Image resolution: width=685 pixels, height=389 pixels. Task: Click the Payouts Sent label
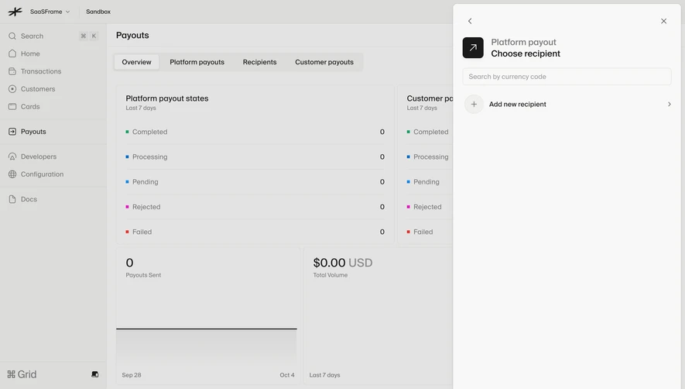[143, 275]
